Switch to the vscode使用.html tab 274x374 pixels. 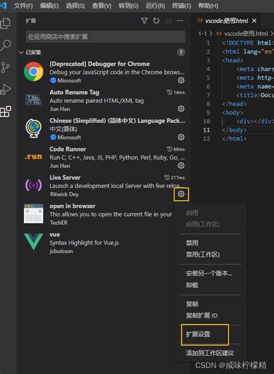(x=227, y=21)
